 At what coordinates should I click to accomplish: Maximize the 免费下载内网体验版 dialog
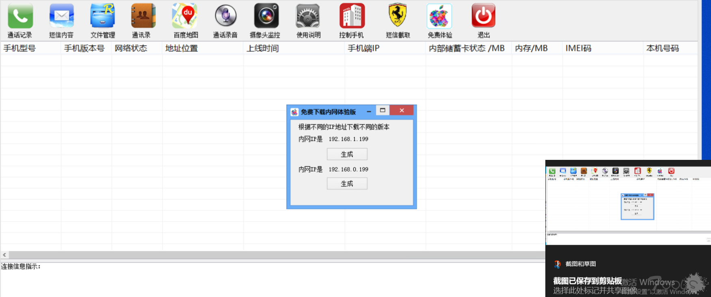[x=383, y=110]
